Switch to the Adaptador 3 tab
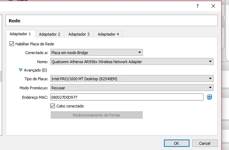The image size is (229, 150). pyautogui.click(x=79, y=34)
